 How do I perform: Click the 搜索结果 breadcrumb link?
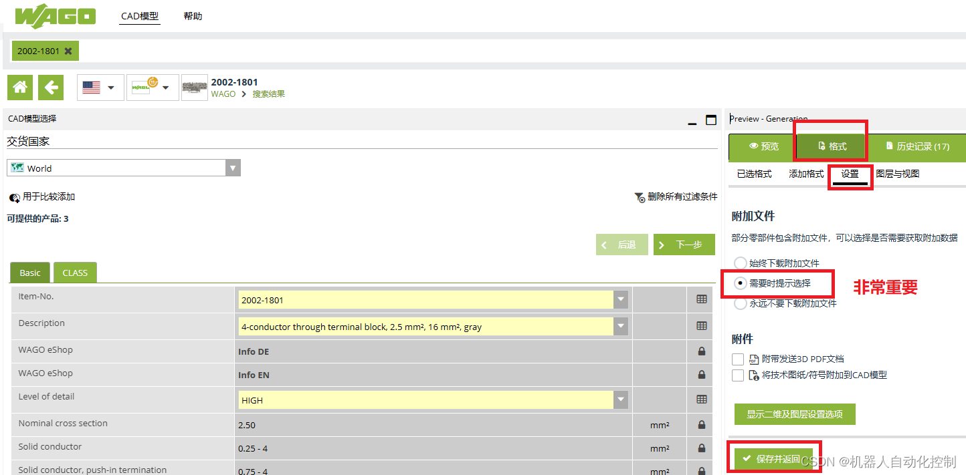click(x=268, y=94)
